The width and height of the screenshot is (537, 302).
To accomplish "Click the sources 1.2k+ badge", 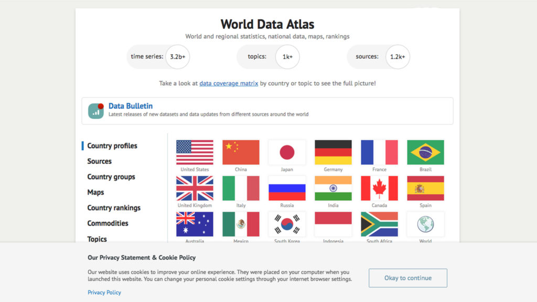I will (x=379, y=57).
